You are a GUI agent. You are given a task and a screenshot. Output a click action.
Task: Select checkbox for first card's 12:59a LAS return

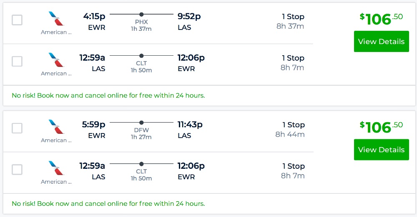coord(17,62)
